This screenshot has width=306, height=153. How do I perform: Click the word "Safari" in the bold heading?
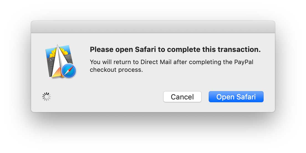[146, 49]
